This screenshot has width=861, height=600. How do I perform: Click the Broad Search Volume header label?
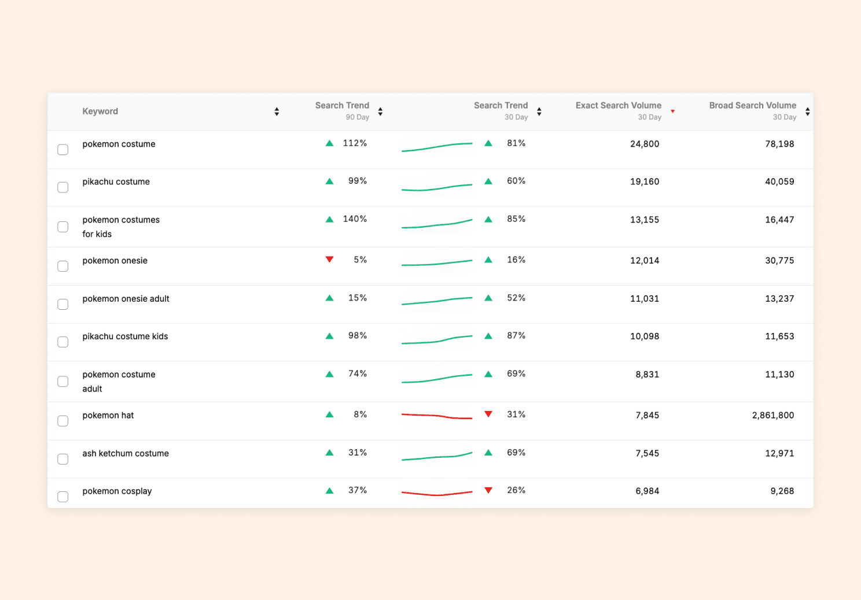[753, 106]
